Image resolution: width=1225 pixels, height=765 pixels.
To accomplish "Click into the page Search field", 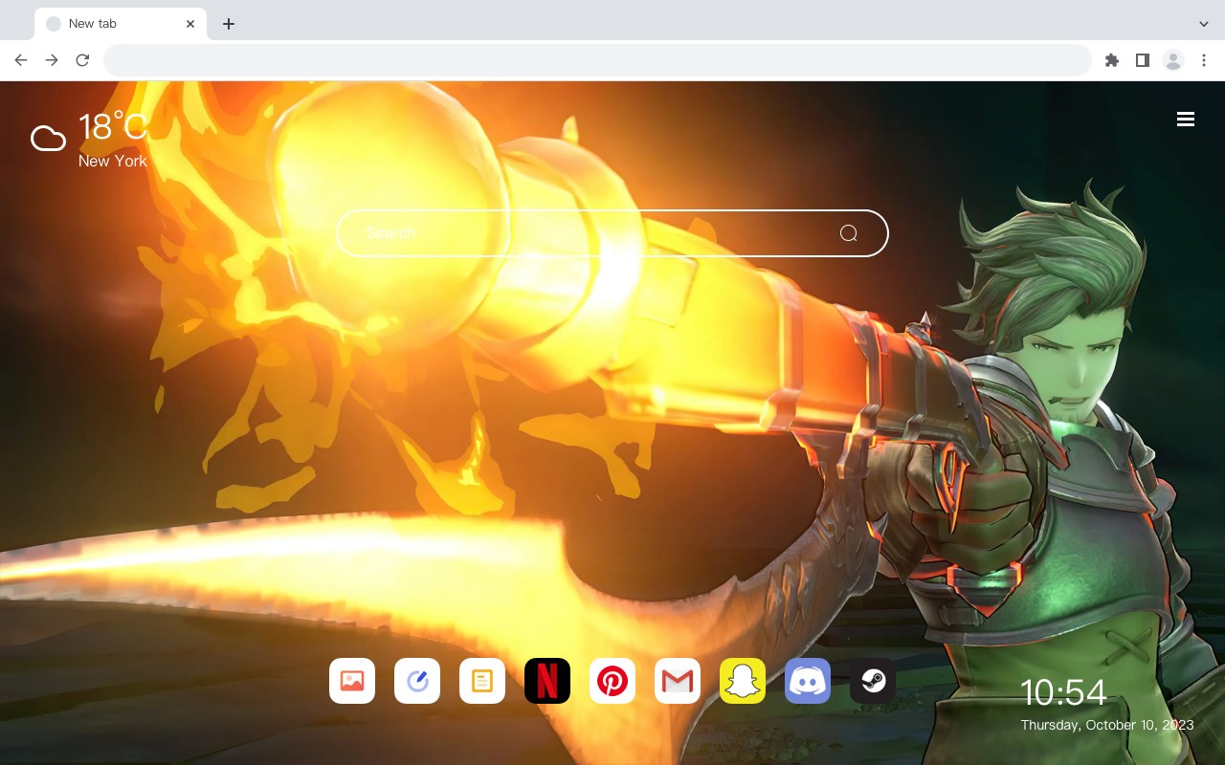I will (612, 233).
